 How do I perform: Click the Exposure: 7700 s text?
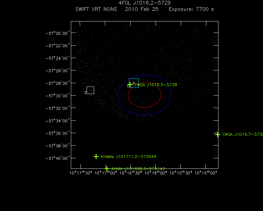192,9
